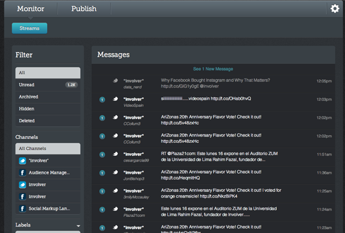Click Twitter icon of the unquoted involver channel
Screen dimensions: 345x233
point(23,185)
